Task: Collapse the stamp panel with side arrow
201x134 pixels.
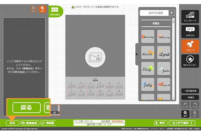Action: coord(137,54)
